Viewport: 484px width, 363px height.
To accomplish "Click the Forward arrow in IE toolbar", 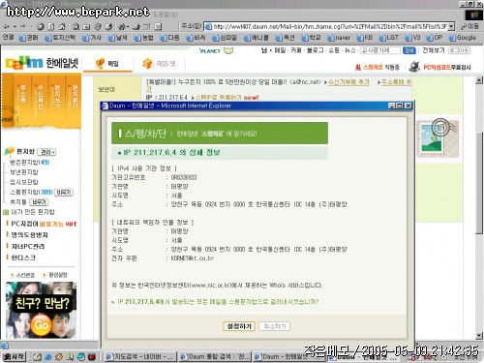I will tap(23, 26).
